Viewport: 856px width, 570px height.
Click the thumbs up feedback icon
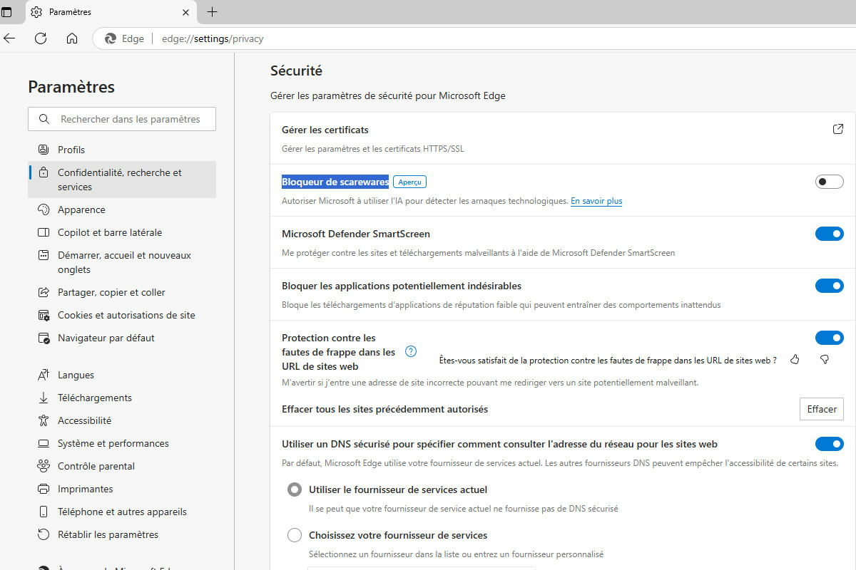point(795,360)
